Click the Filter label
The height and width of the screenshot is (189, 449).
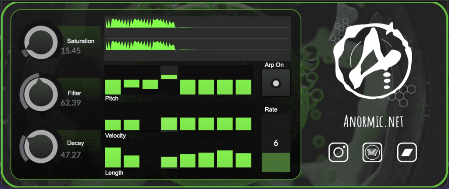coord(75,93)
